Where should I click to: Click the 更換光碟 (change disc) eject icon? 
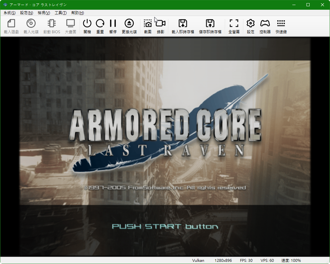coord(129,26)
